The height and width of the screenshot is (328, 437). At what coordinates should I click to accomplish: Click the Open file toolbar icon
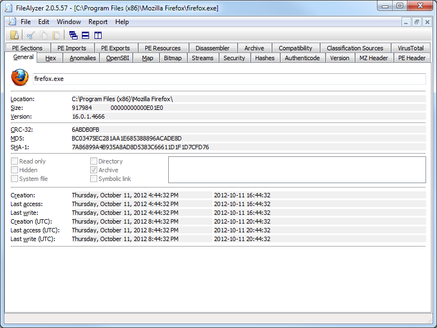pyautogui.click(x=15, y=35)
